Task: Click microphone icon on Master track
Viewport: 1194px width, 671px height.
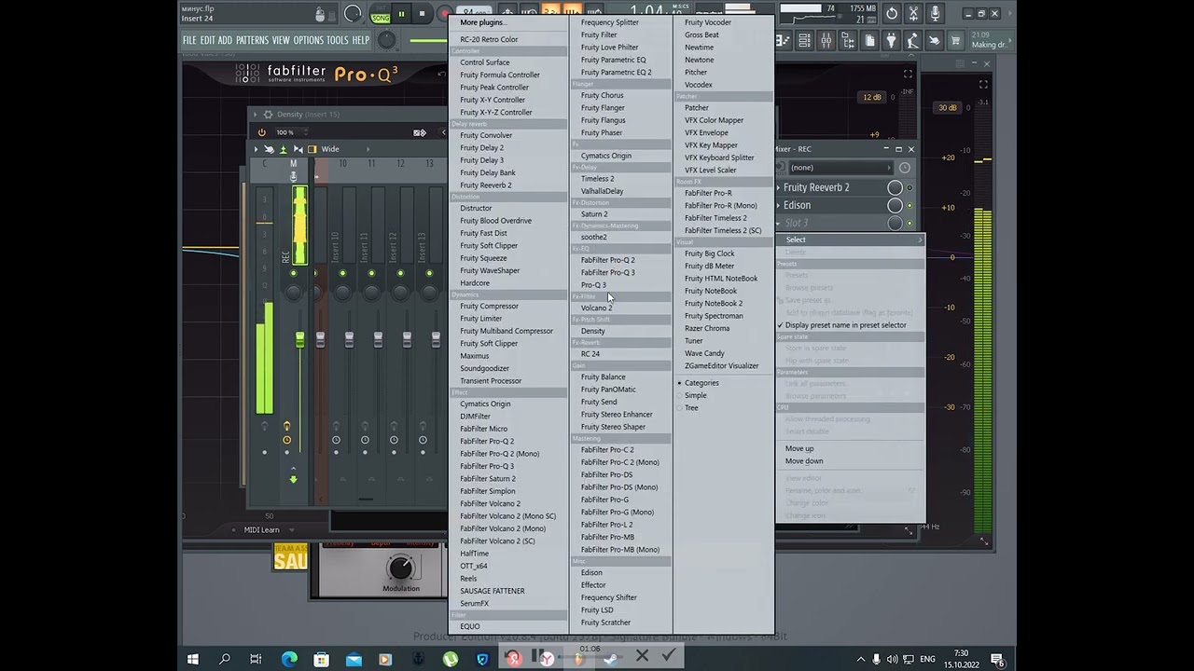Action: pos(293,176)
